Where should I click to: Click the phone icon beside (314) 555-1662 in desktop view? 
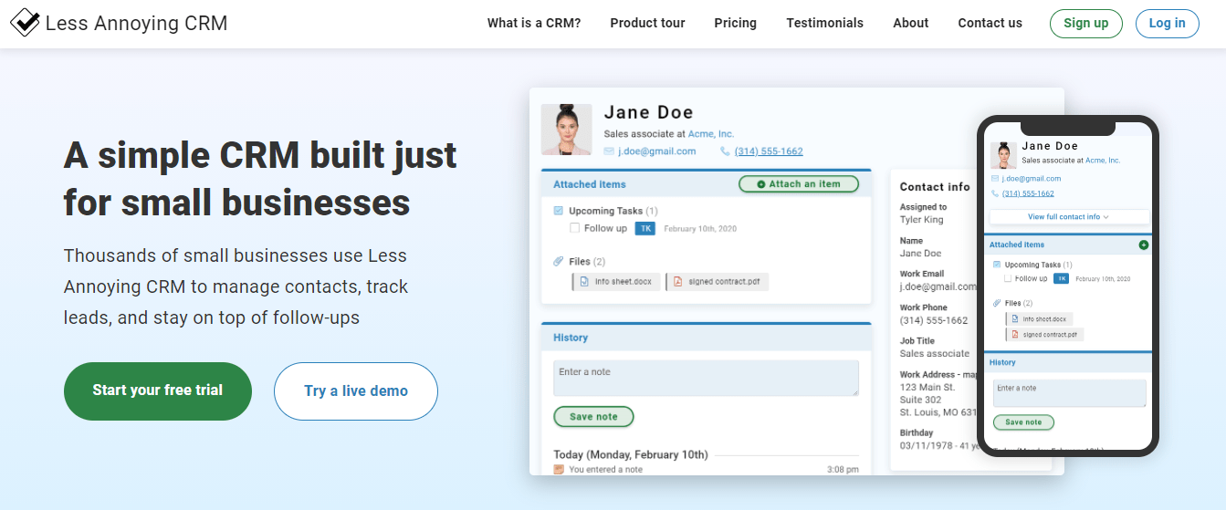[726, 151]
